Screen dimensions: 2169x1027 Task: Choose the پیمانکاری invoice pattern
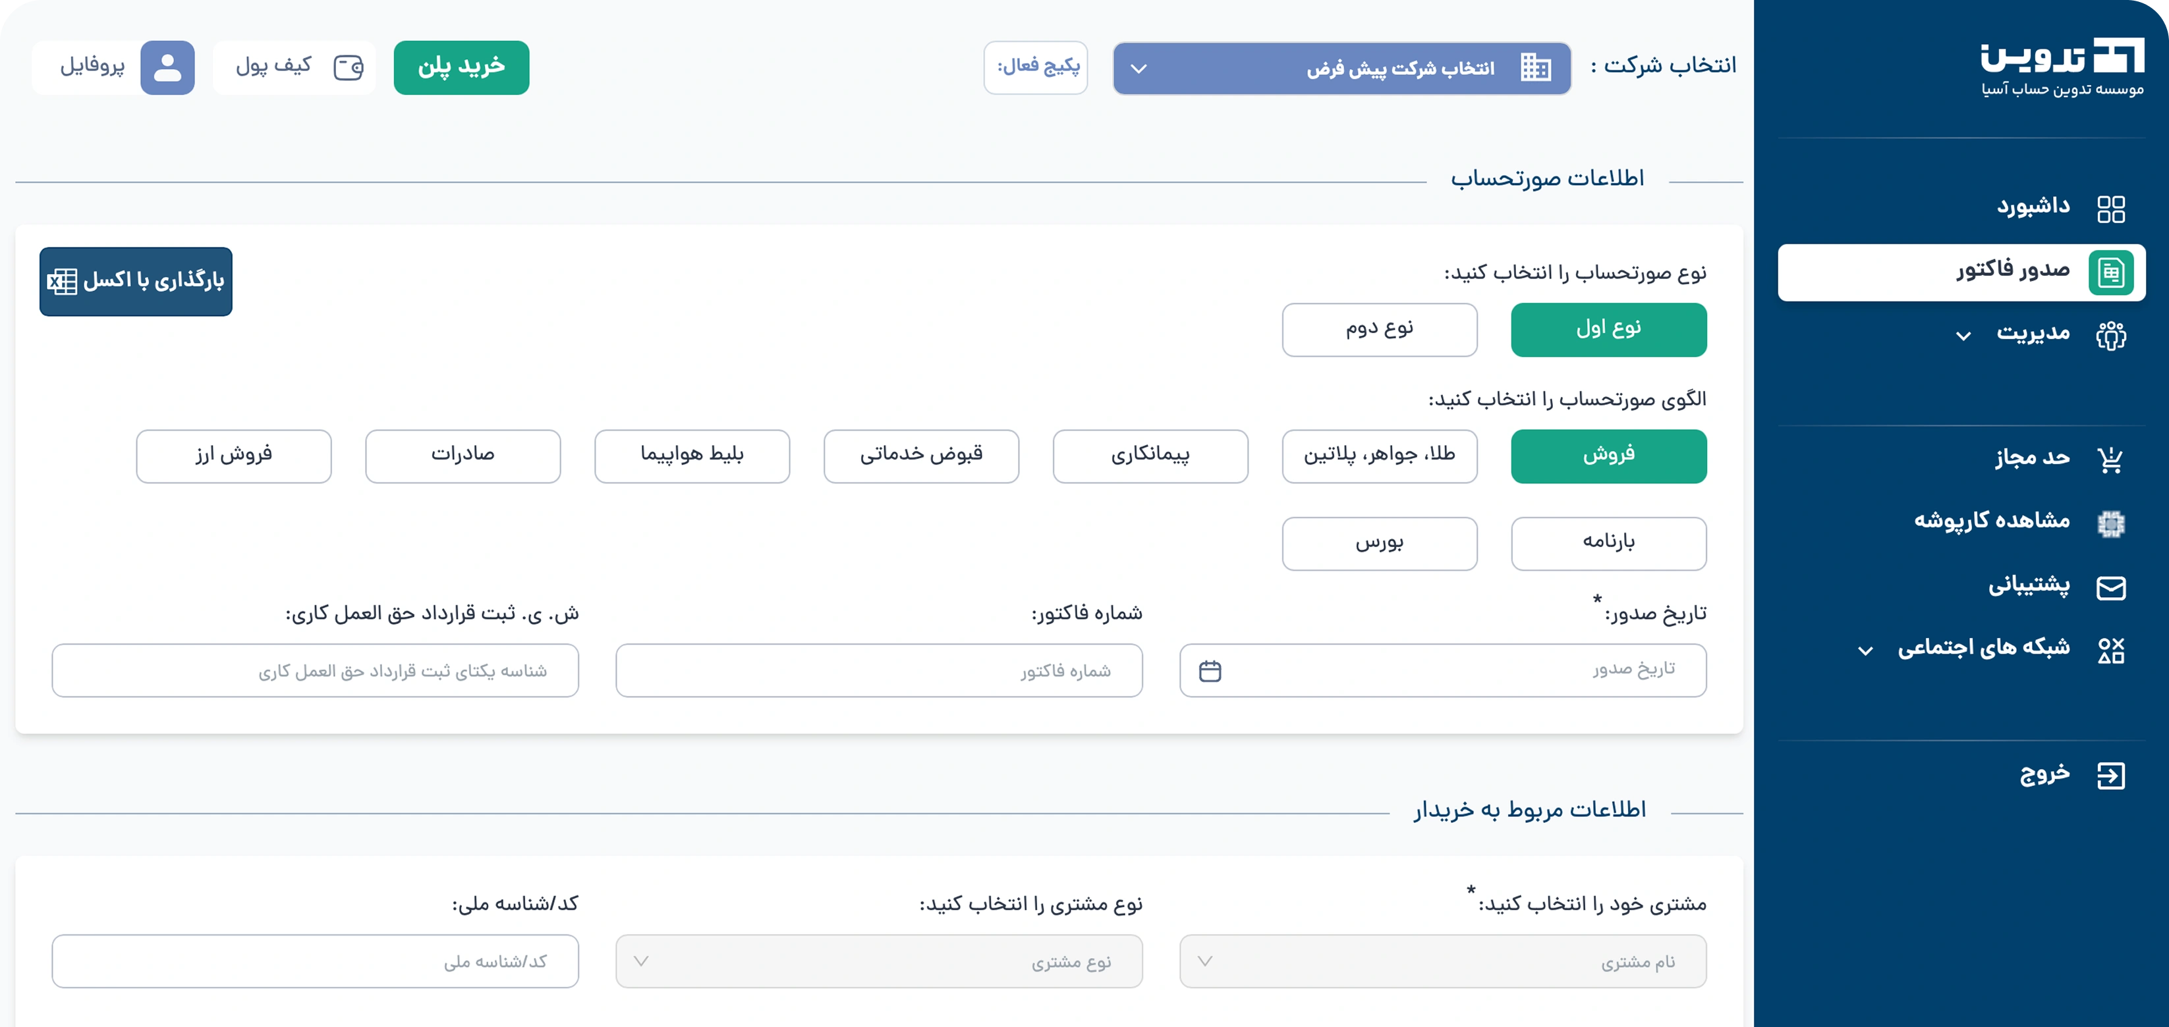1150,456
